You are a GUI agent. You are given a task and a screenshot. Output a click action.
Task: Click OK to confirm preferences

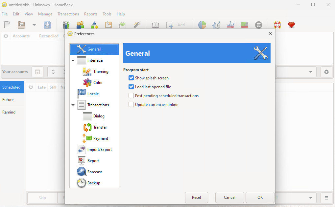click(260, 197)
